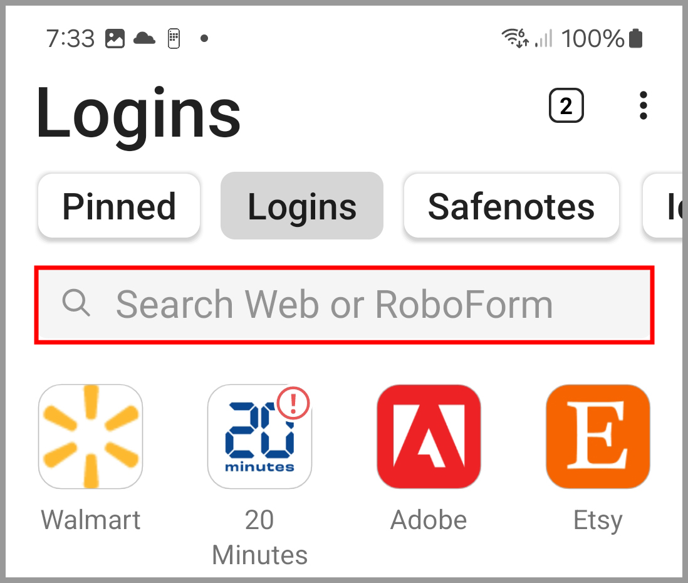Tap the Adobe label text
The width and height of the screenshot is (688, 583).
429,520
